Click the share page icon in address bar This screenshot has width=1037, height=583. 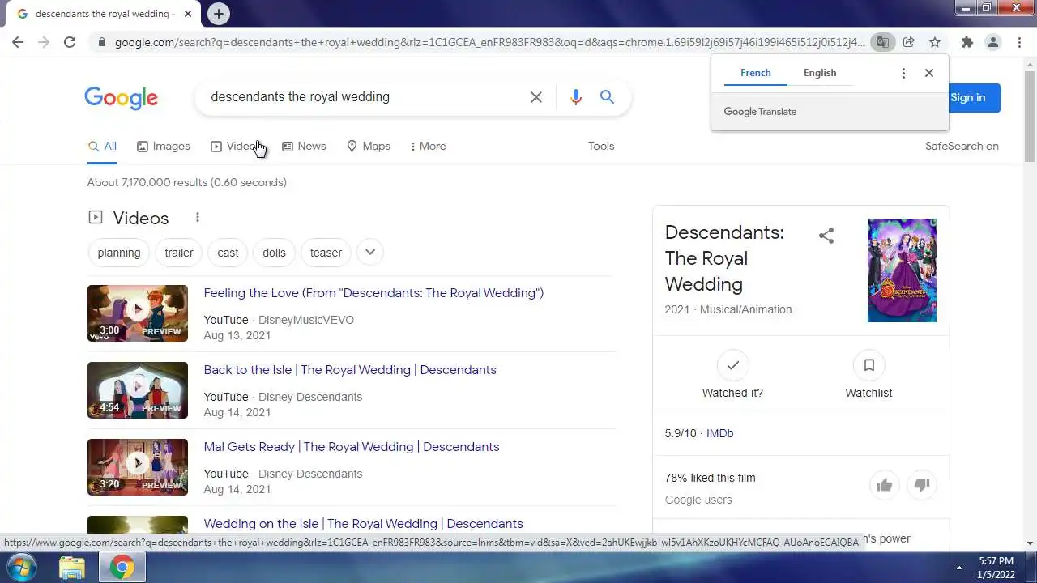pyautogui.click(x=909, y=42)
